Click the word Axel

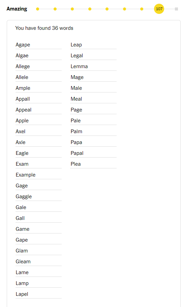click(x=21, y=131)
